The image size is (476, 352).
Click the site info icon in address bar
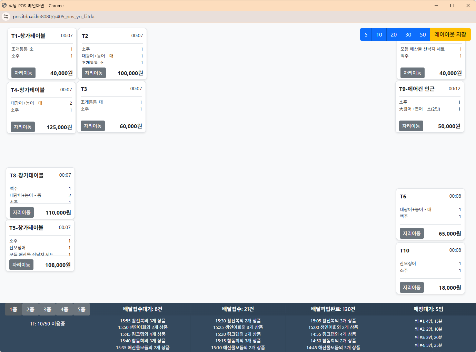click(x=6, y=17)
